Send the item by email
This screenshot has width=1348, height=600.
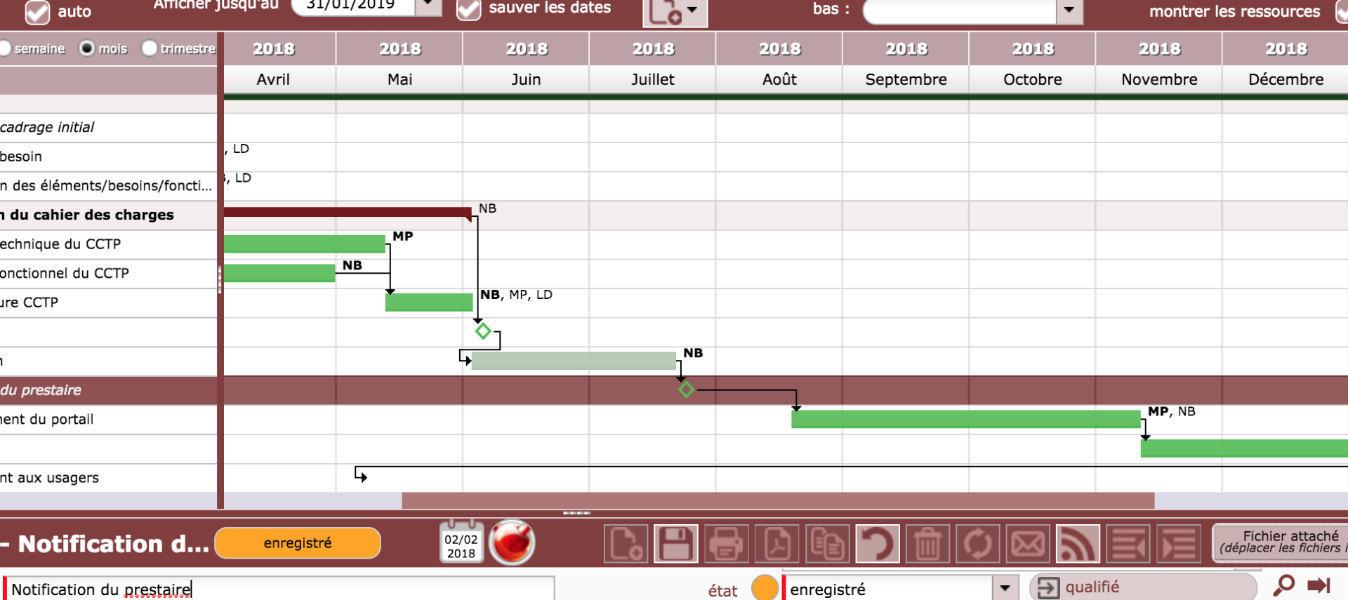click(1029, 544)
